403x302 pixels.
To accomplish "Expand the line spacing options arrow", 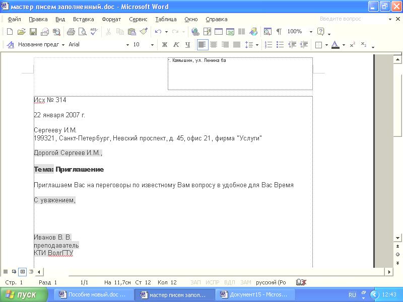I will [x=257, y=45].
